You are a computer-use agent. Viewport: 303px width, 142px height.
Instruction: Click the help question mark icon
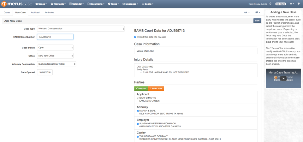tap(256, 12)
